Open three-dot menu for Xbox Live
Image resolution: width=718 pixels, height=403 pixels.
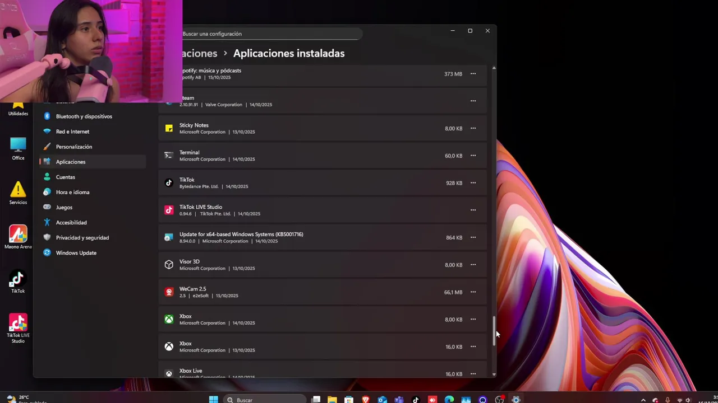pyautogui.click(x=473, y=374)
